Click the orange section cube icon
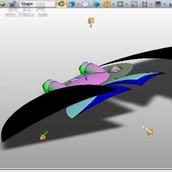172x172 pixels. (107, 4)
